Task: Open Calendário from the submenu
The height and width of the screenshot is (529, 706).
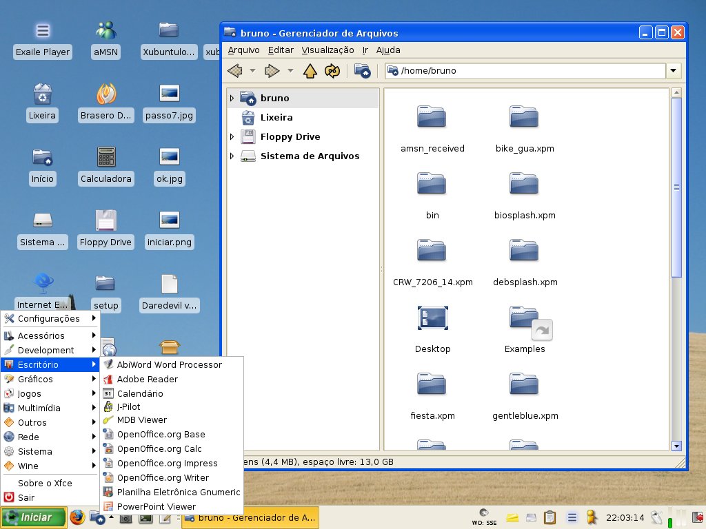Action: click(172, 393)
